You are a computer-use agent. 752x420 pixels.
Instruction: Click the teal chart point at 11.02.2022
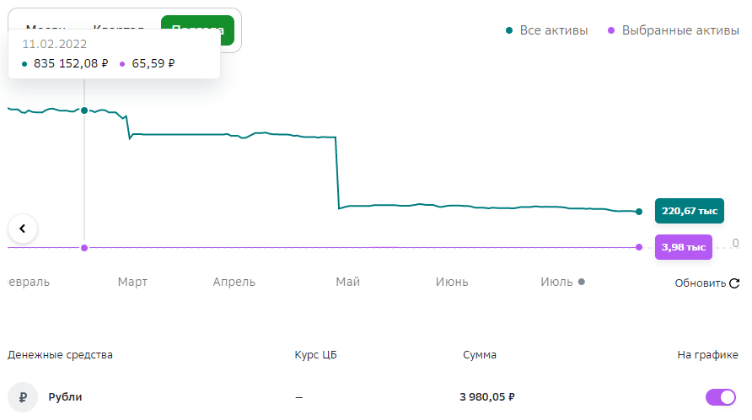[x=84, y=110]
